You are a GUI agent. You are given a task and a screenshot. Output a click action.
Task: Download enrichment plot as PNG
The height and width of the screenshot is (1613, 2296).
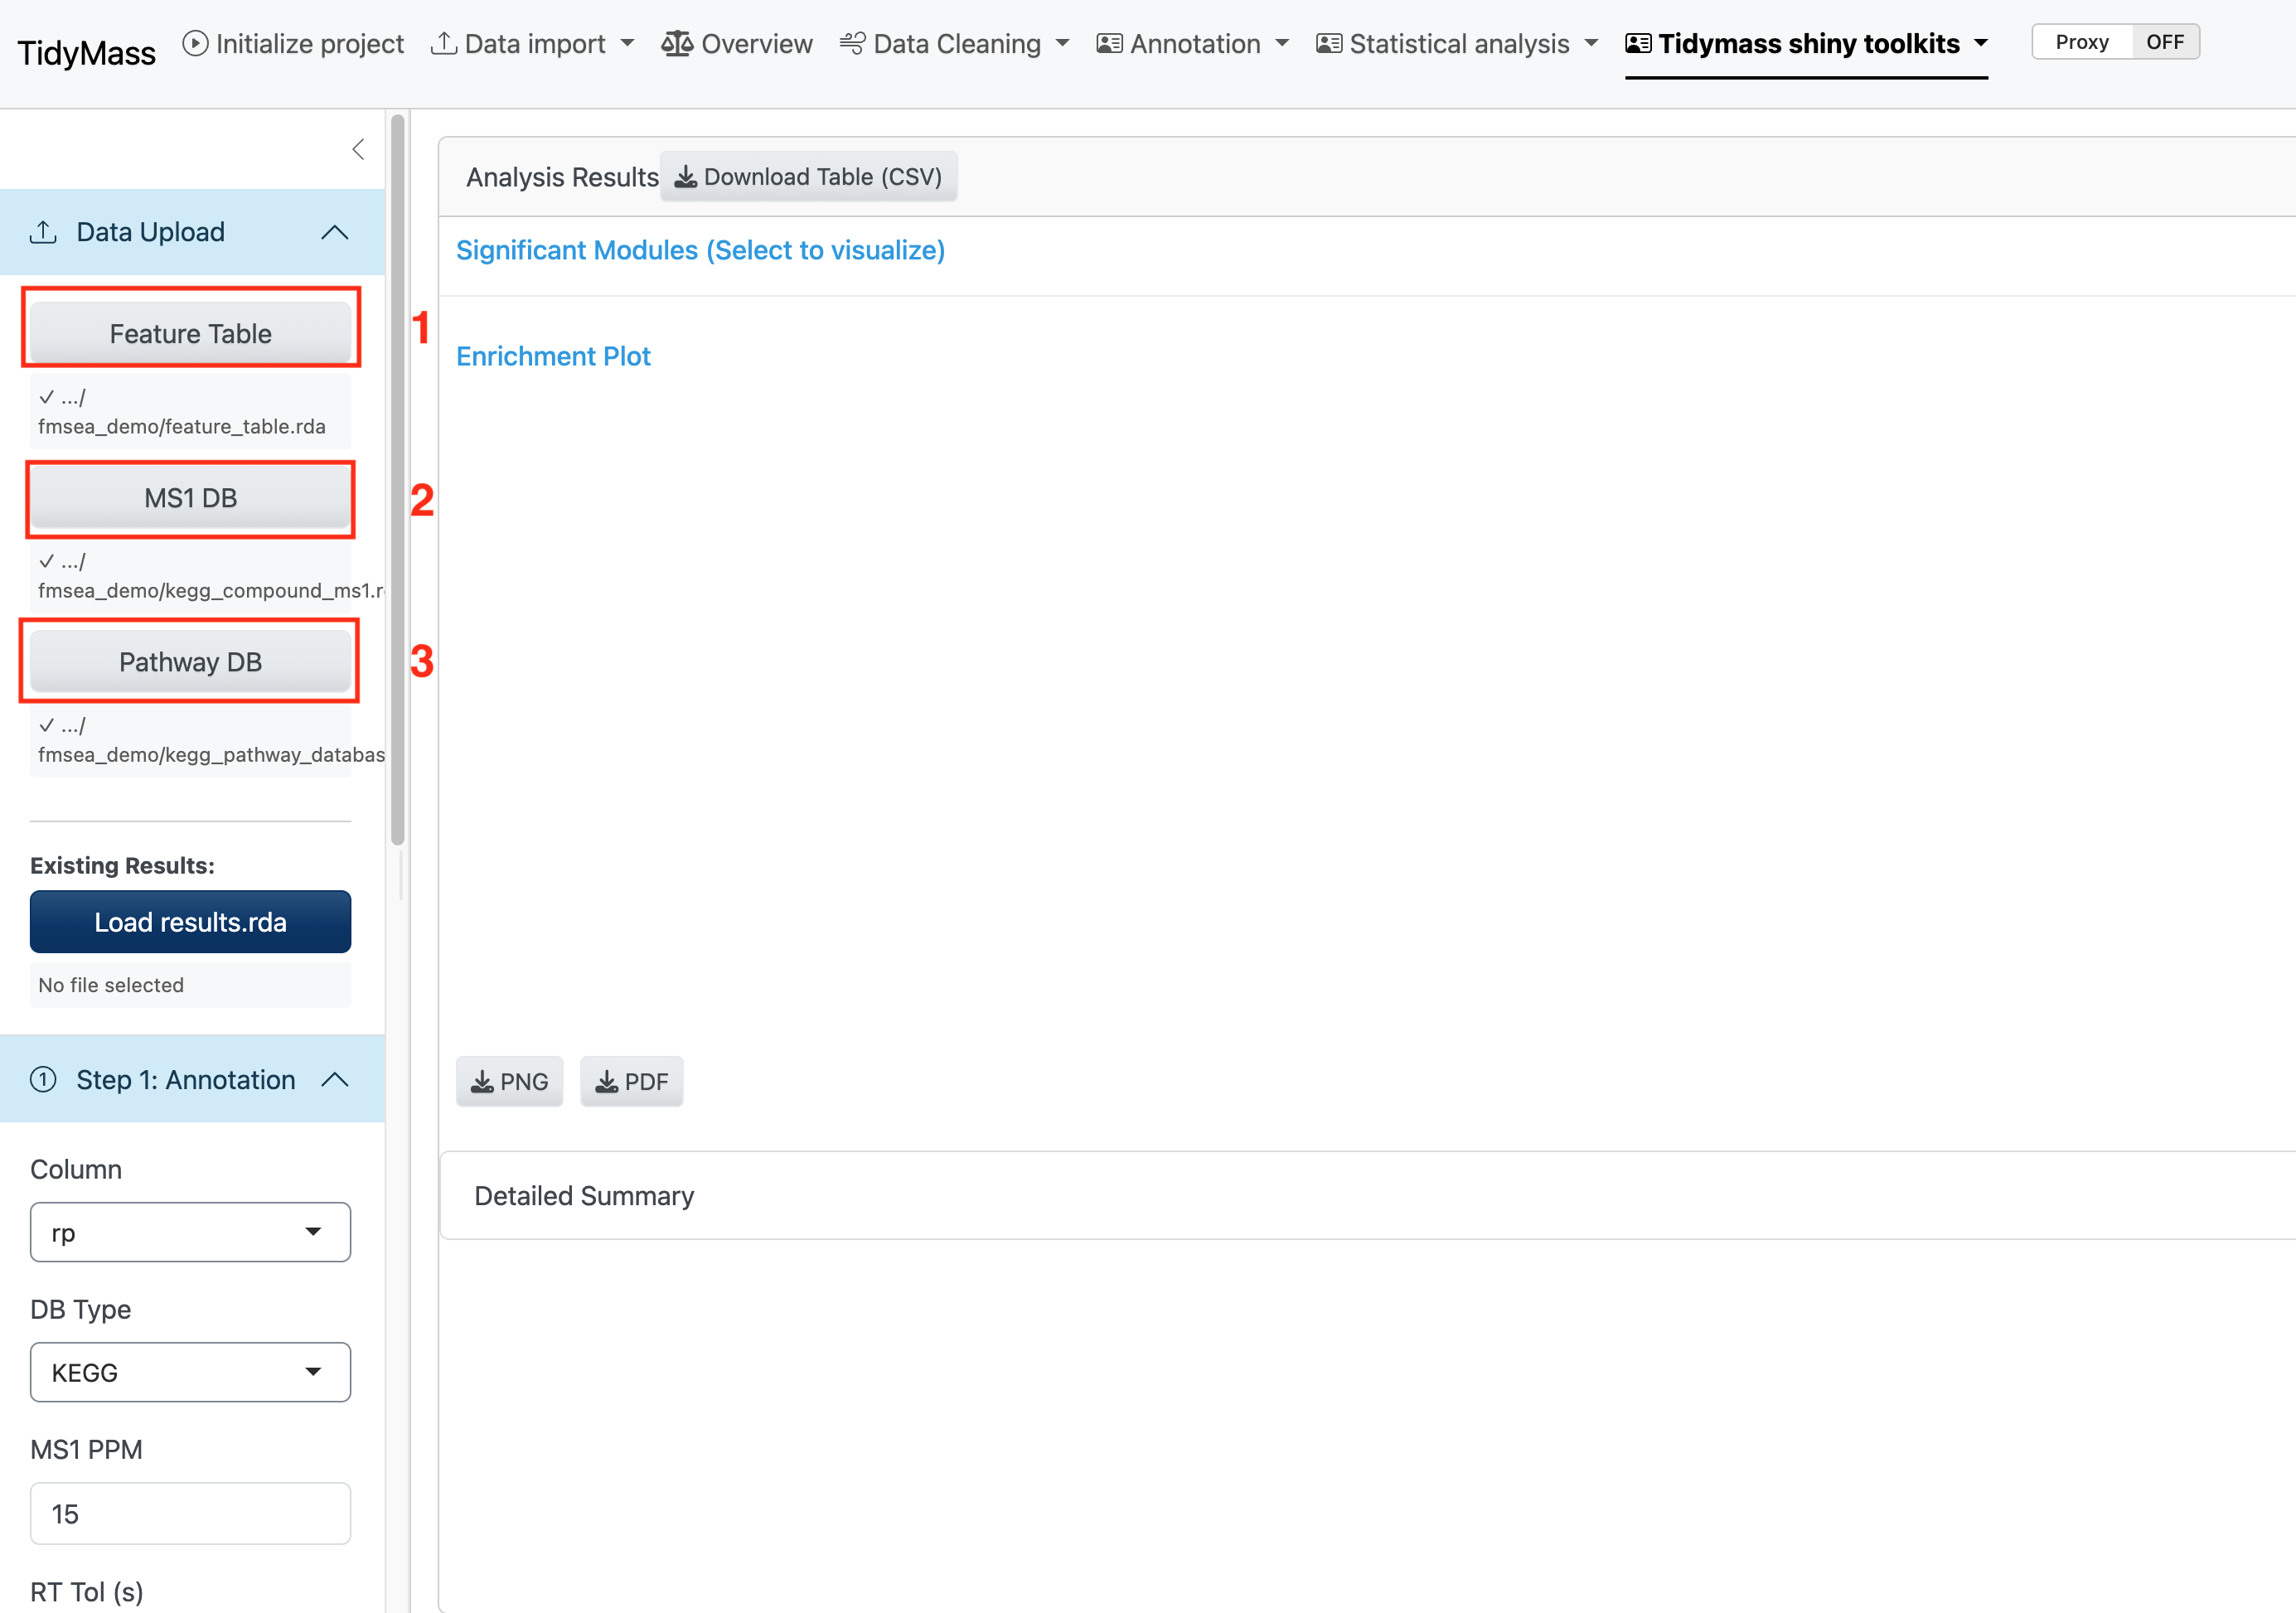[509, 1081]
